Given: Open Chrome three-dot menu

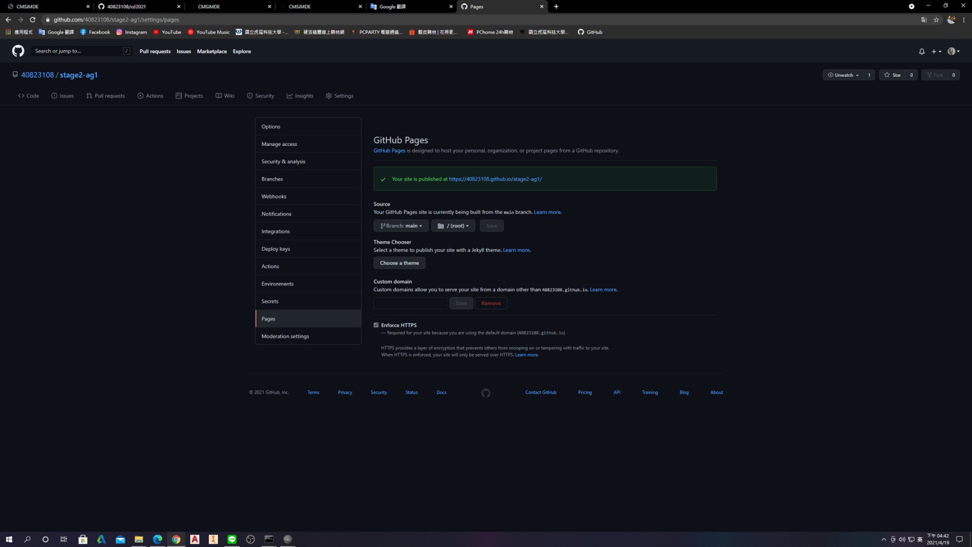Looking at the screenshot, I should pyautogui.click(x=964, y=19).
